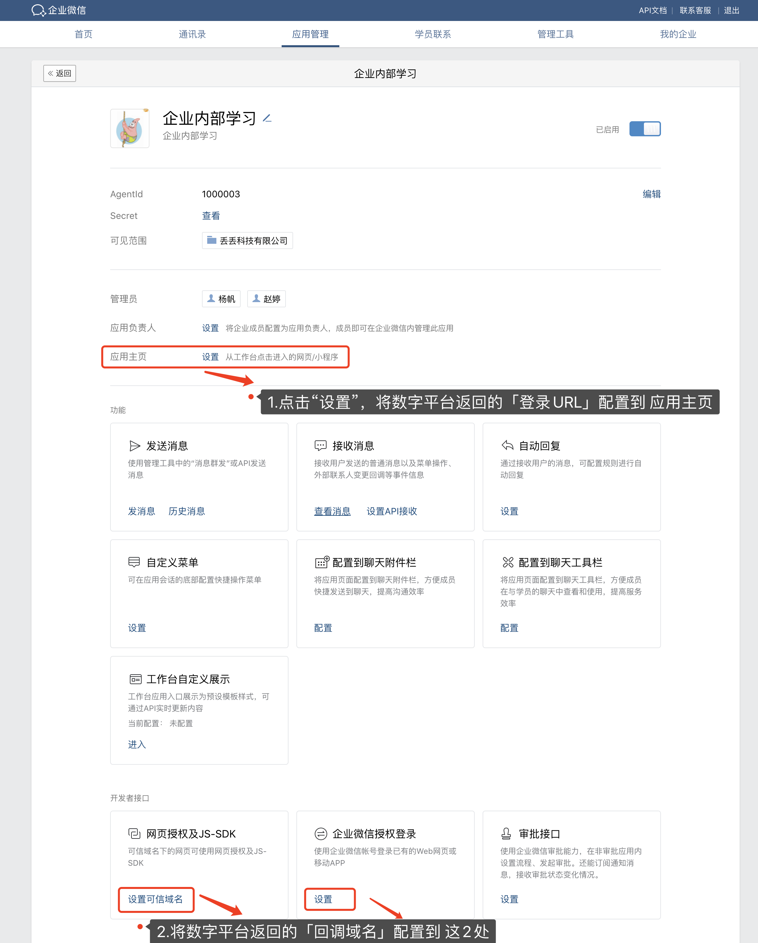Click the 接收消息 chat bubble icon
The height and width of the screenshot is (943, 758).
(x=320, y=446)
